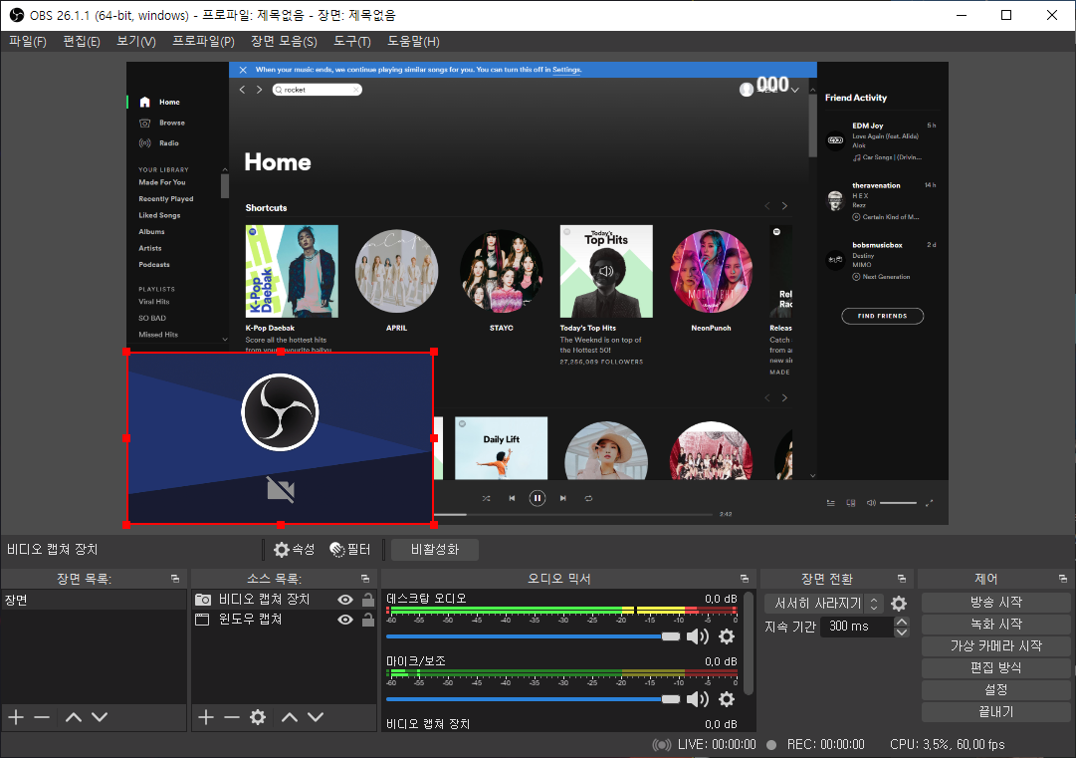
Task: Pop out 오디오 믹서 dock icon
Action: click(x=745, y=579)
